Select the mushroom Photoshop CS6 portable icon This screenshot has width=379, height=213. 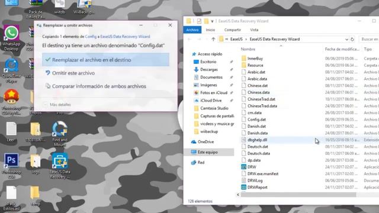(11, 102)
